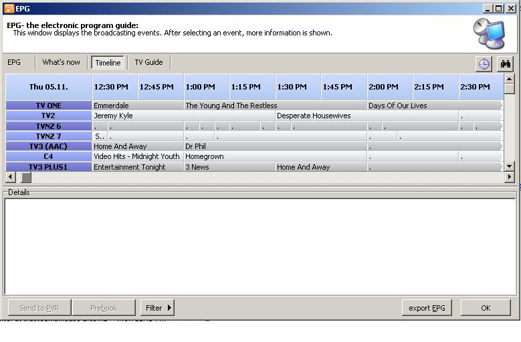Click the EPG icon in title bar

[x=9, y=9]
